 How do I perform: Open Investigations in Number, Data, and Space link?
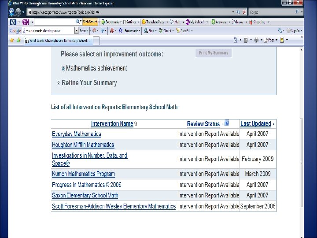click(x=89, y=159)
